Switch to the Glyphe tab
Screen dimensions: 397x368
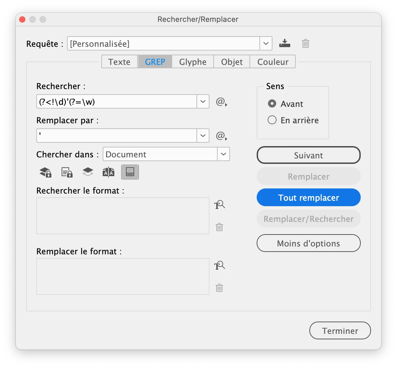193,62
